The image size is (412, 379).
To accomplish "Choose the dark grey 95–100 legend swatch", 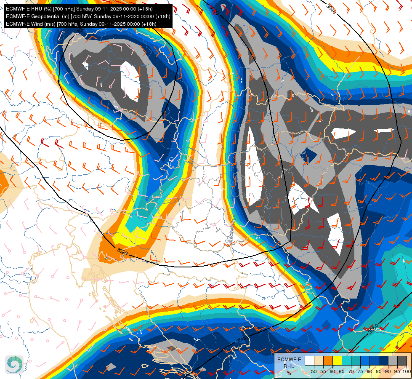I will 402,360.
